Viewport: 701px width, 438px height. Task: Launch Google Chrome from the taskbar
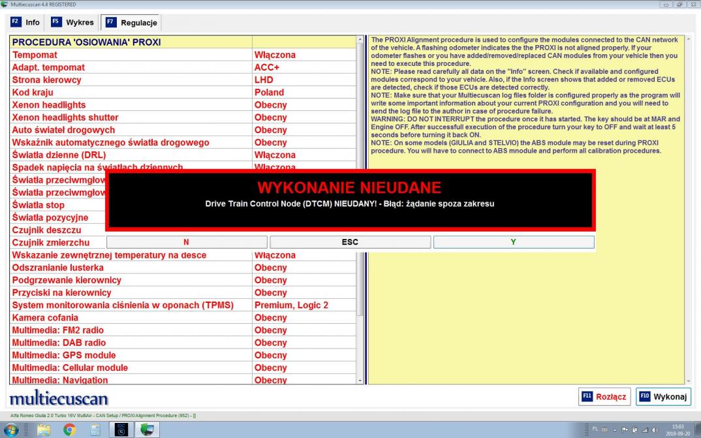tap(69, 430)
